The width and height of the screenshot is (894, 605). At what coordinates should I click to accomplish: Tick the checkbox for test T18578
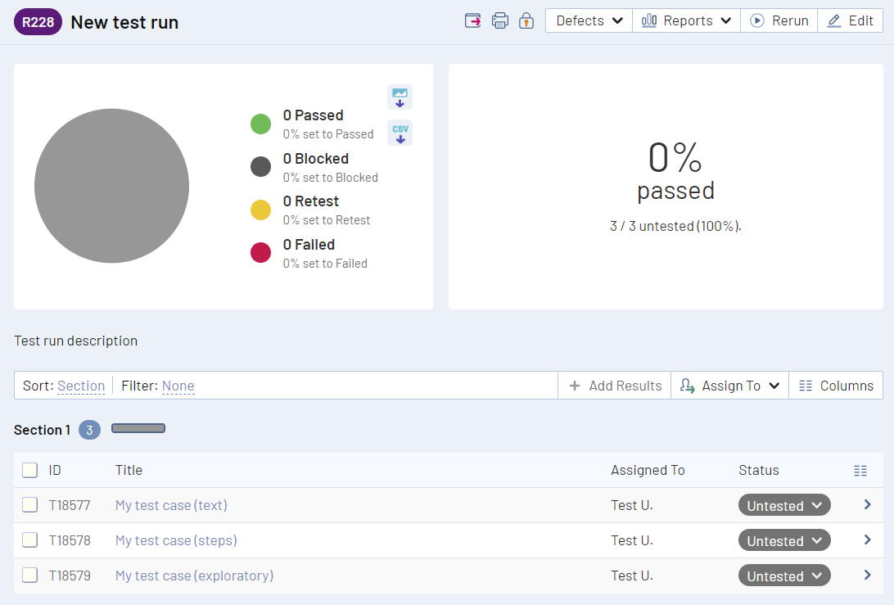pos(29,540)
